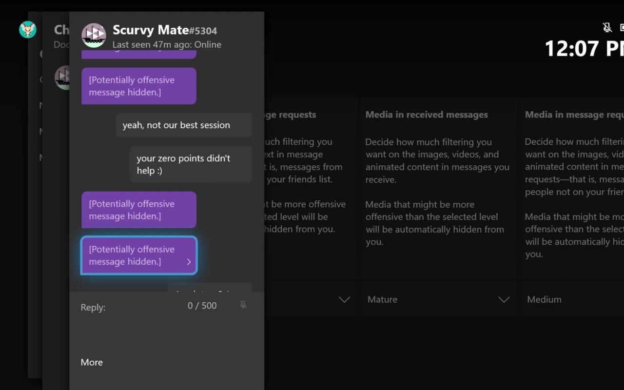Expand the highlighted hidden message to reveal it
The image size is (624, 390).
pyautogui.click(x=139, y=255)
